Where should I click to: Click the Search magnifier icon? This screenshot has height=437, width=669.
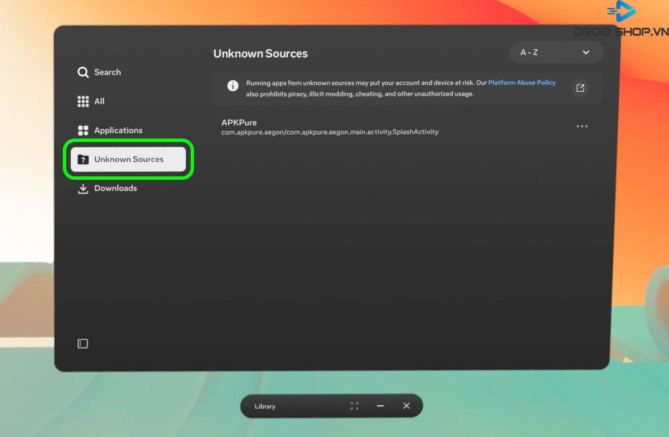click(83, 72)
